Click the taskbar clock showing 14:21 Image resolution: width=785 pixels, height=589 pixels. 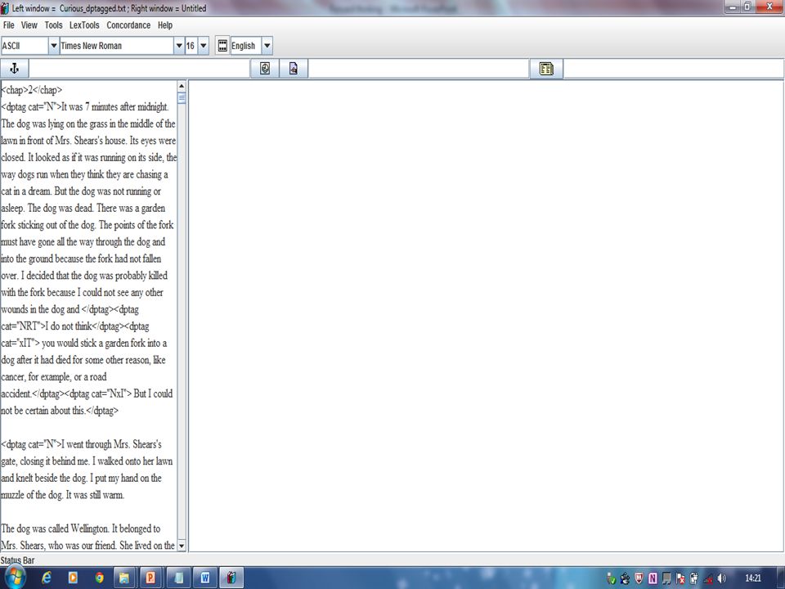(753, 578)
